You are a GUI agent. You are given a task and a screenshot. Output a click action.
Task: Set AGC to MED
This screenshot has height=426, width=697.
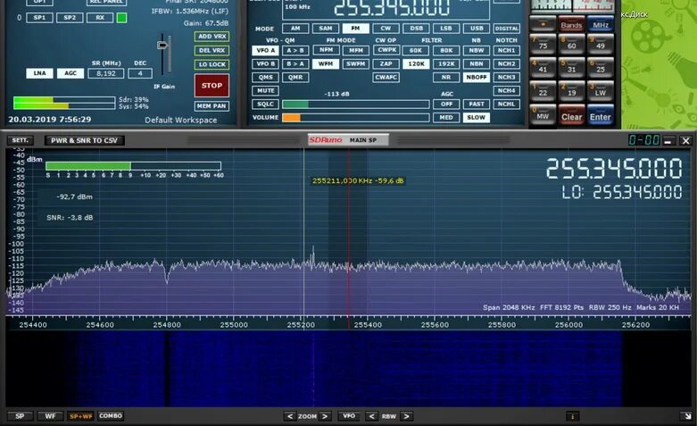(x=446, y=117)
